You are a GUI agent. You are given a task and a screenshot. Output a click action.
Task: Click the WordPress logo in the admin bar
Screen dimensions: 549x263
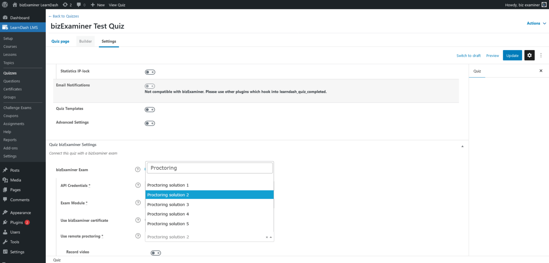point(5,5)
